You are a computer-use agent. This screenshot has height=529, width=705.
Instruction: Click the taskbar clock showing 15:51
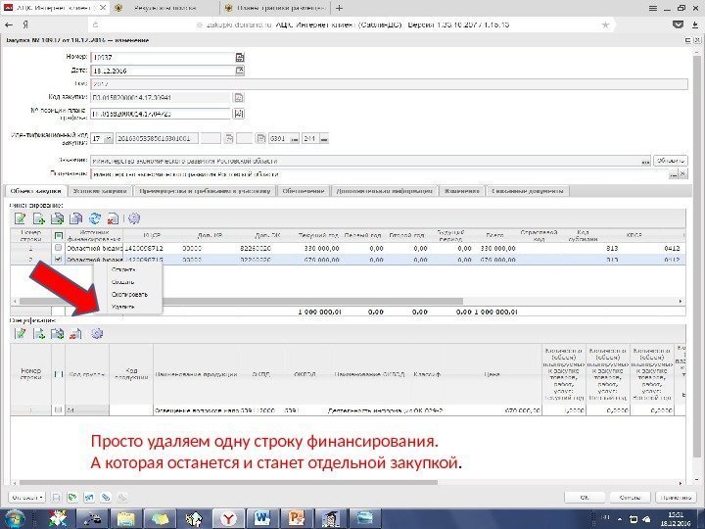pyautogui.click(x=676, y=518)
